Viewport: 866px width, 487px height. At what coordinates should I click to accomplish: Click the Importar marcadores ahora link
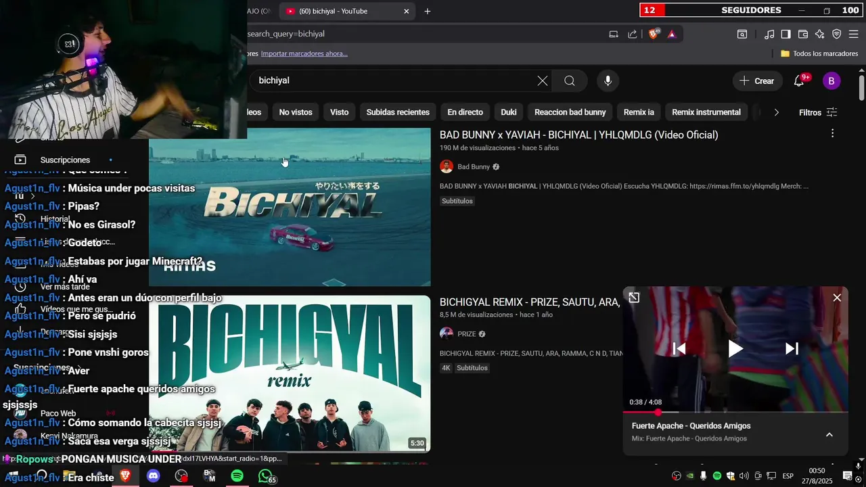(x=304, y=53)
